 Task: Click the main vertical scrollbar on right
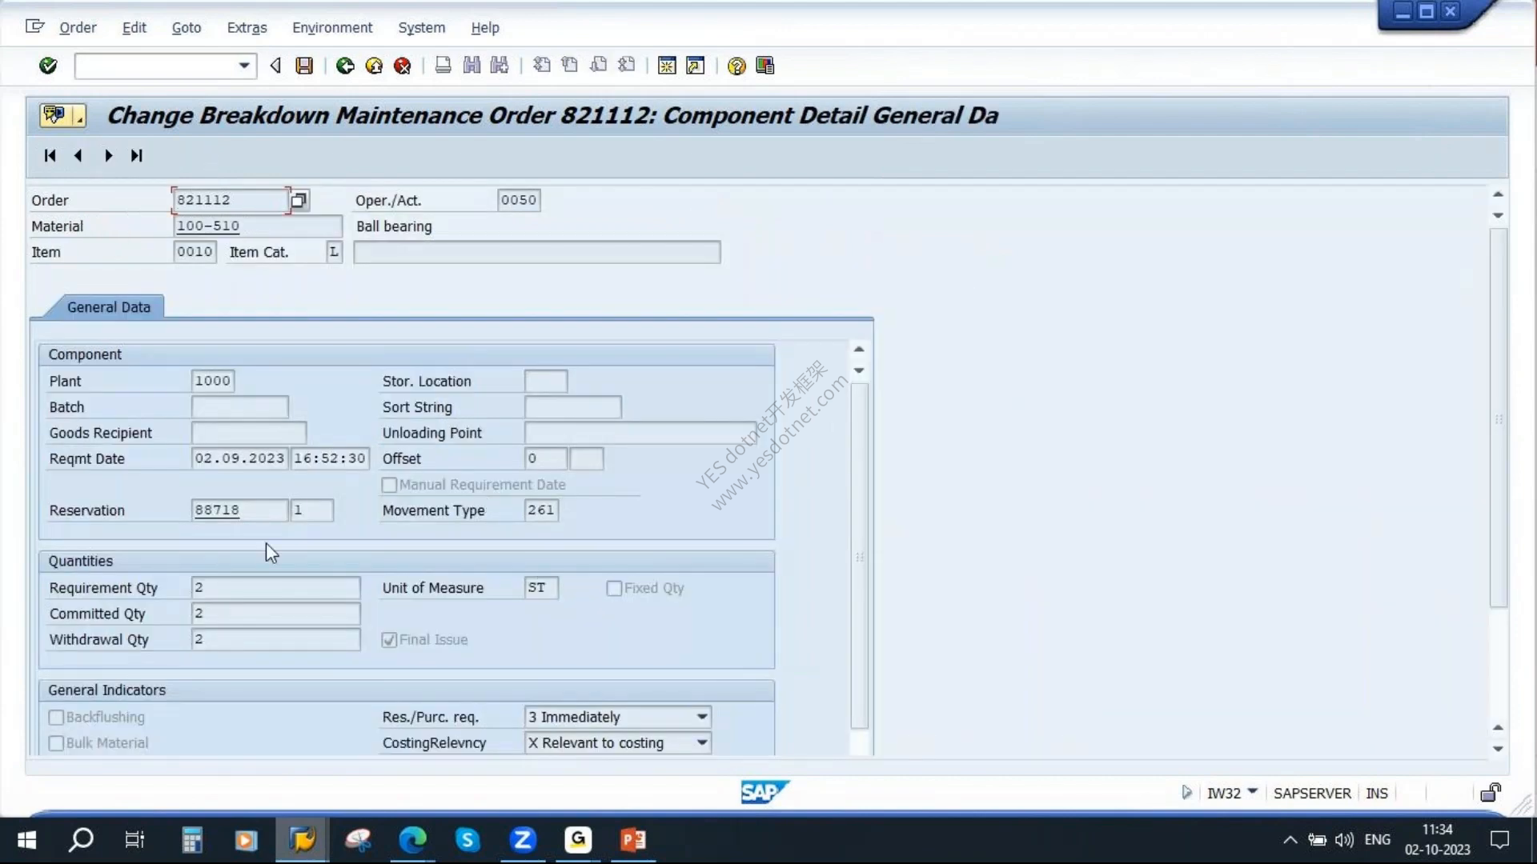(x=1498, y=418)
